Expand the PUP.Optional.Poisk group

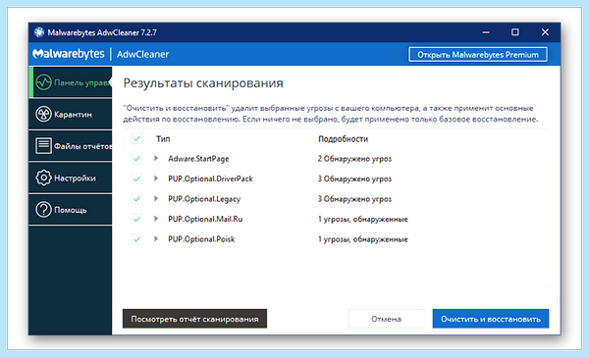click(x=156, y=238)
